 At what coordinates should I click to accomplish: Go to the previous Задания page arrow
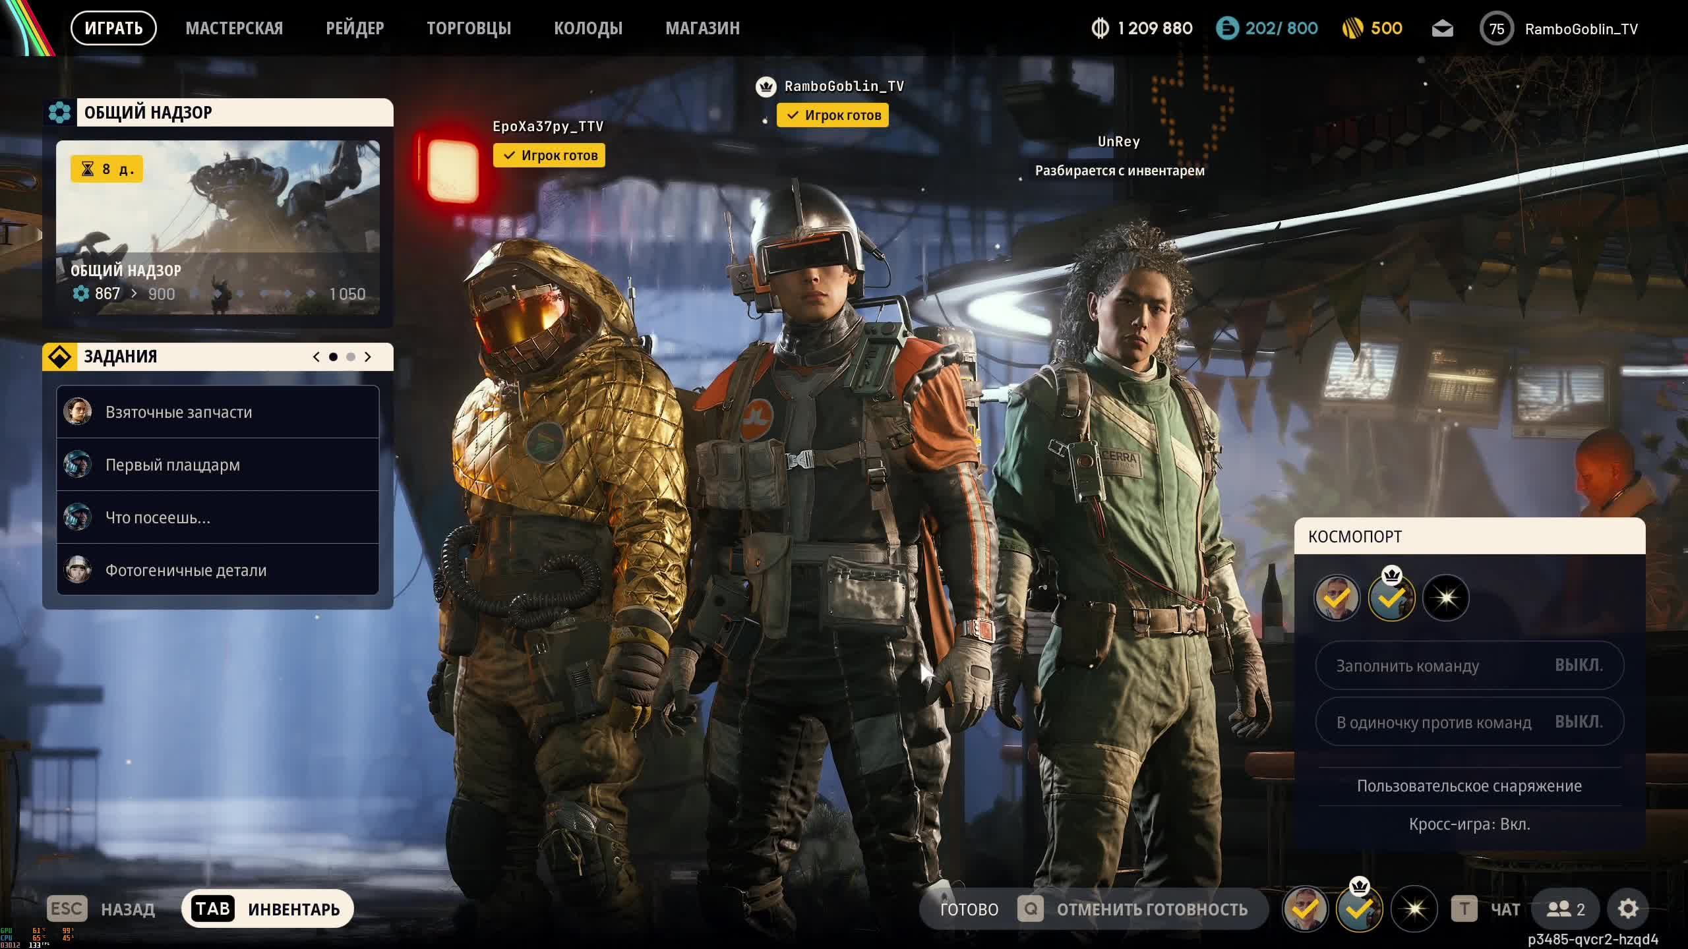(x=316, y=357)
